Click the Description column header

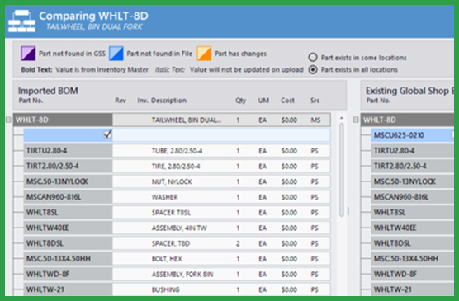click(x=168, y=101)
